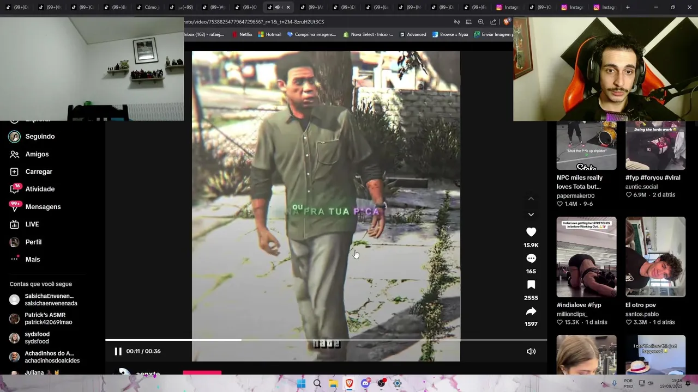Click the Carregar plus icon
The width and height of the screenshot is (698, 392).
coord(15,171)
